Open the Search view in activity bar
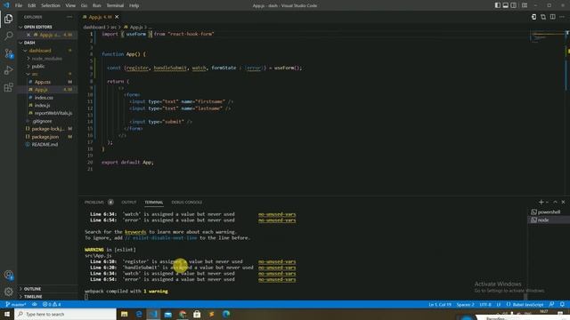The width and height of the screenshot is (570, 320). point(8,36)
